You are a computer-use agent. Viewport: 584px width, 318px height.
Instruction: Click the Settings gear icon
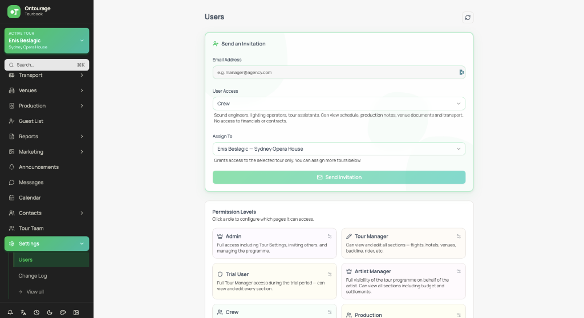pyautogui.click(x=11, y=243)
